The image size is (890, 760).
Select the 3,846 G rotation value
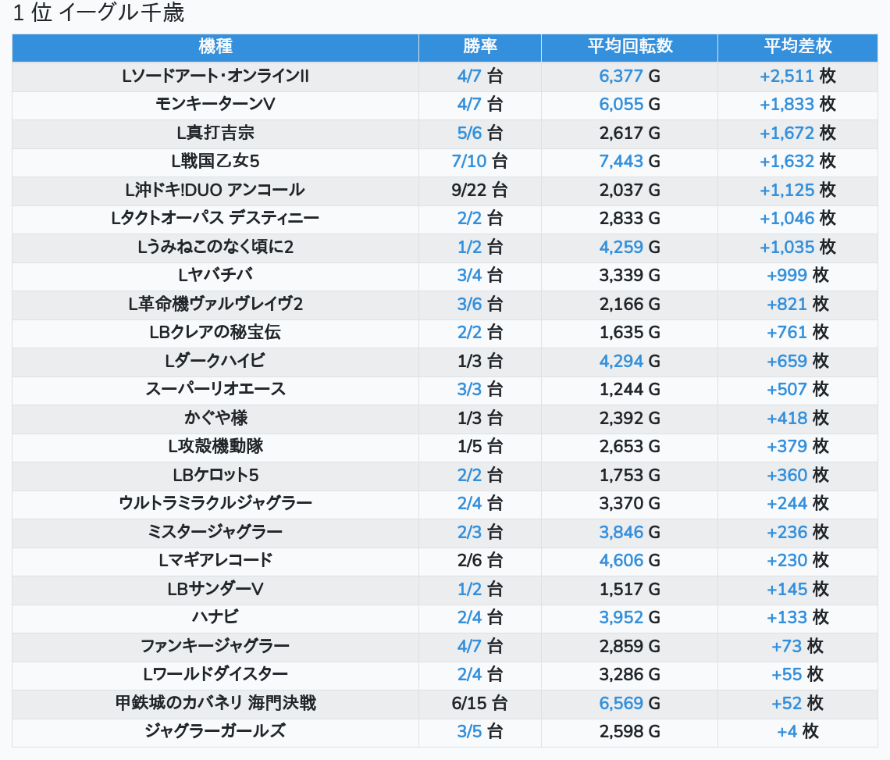tap(629, 532)
